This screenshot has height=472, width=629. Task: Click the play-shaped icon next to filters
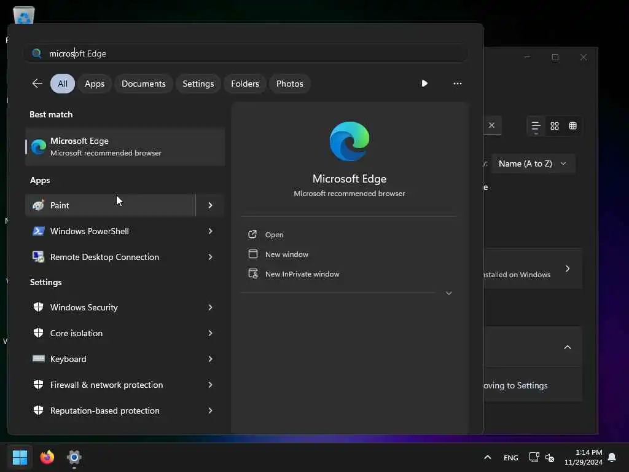[424, 84]
